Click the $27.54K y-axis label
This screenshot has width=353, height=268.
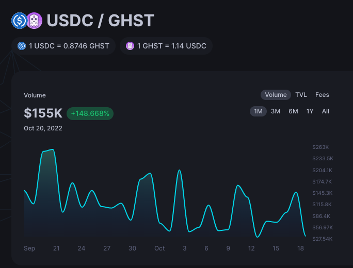pyautogui.click(x=323, y=239)
